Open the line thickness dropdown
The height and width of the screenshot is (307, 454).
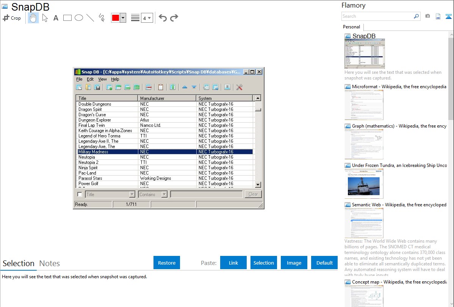pos(147,18)
